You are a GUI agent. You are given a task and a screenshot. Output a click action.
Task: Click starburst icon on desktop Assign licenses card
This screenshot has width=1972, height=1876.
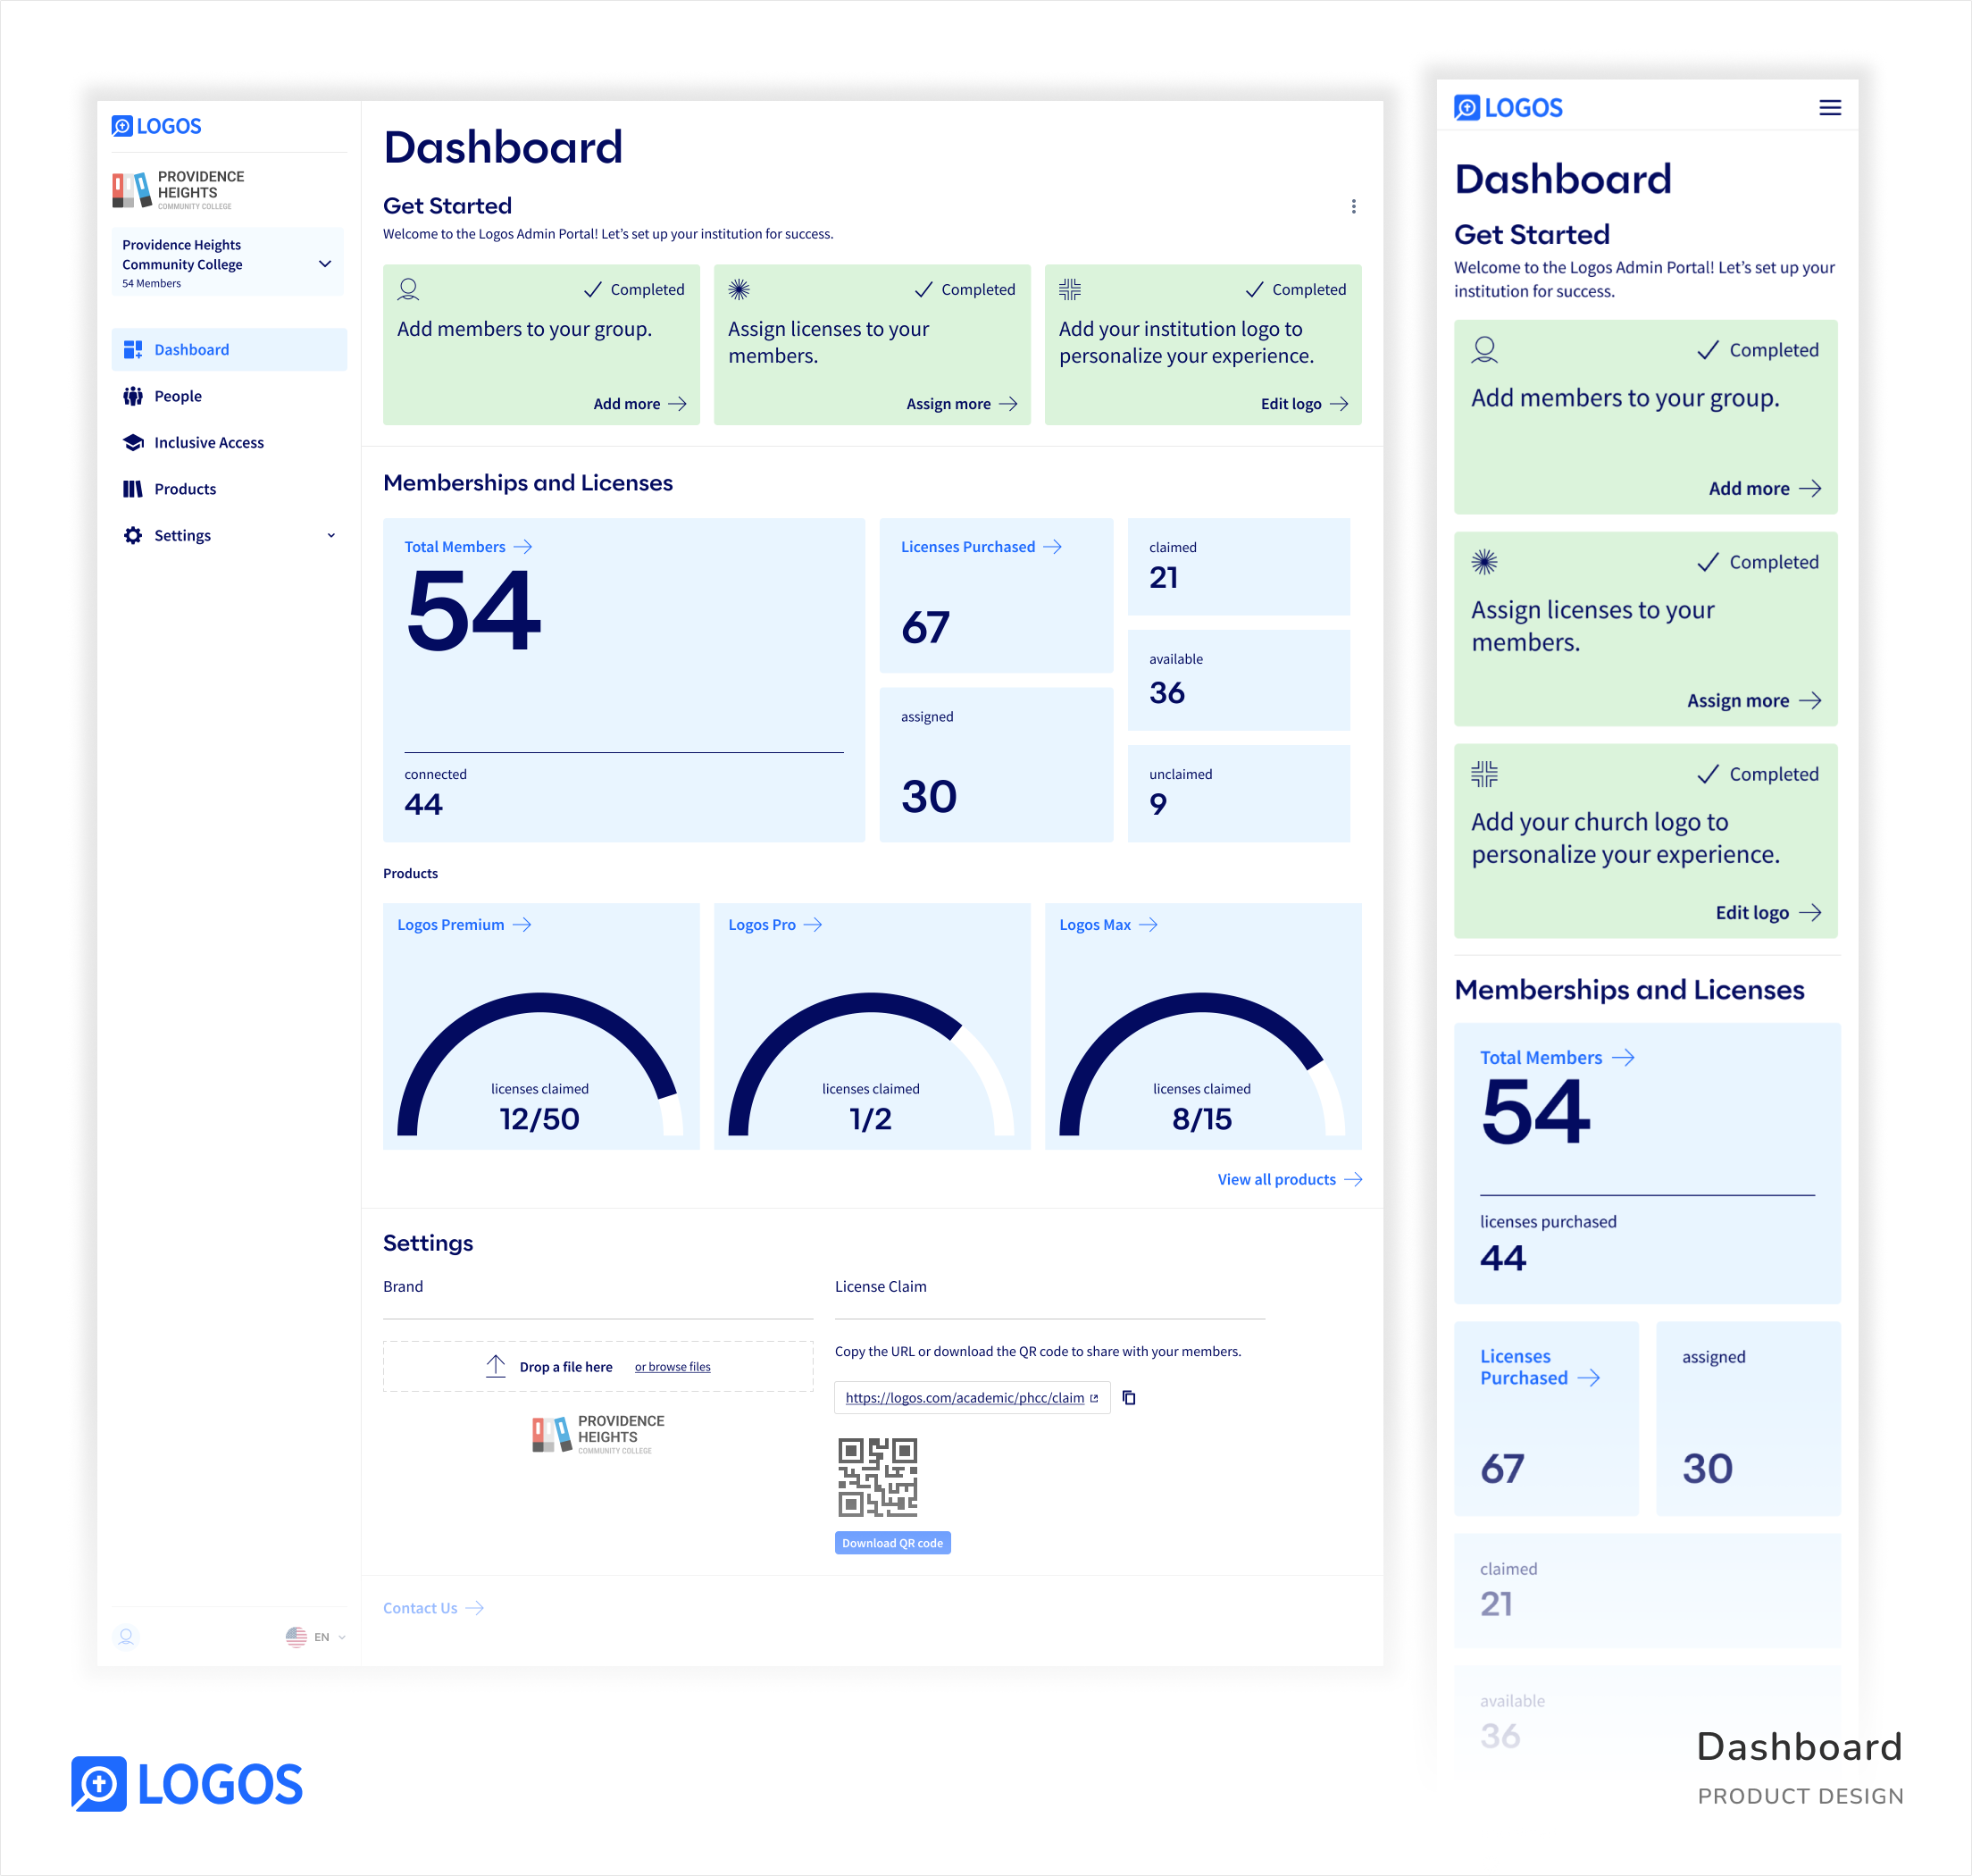click(739, 289)
